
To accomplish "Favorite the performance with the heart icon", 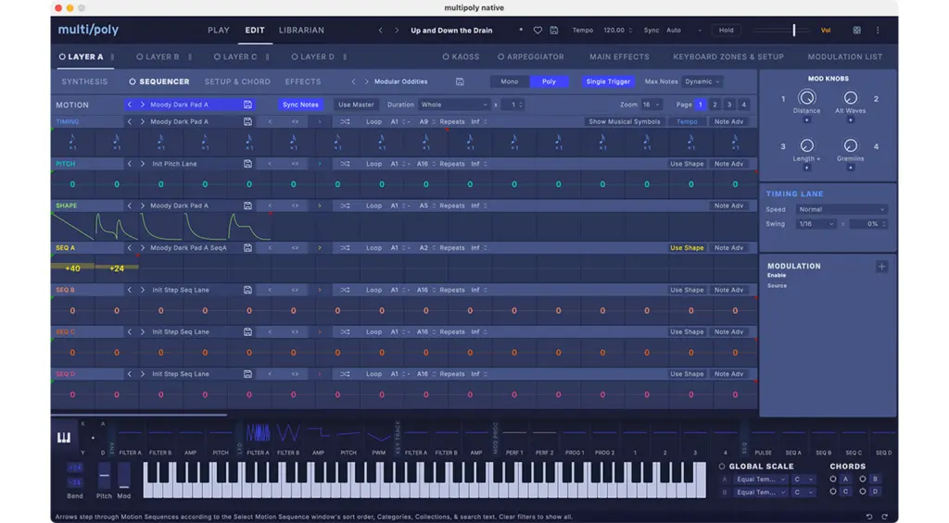I will click(x=538, y=31).
